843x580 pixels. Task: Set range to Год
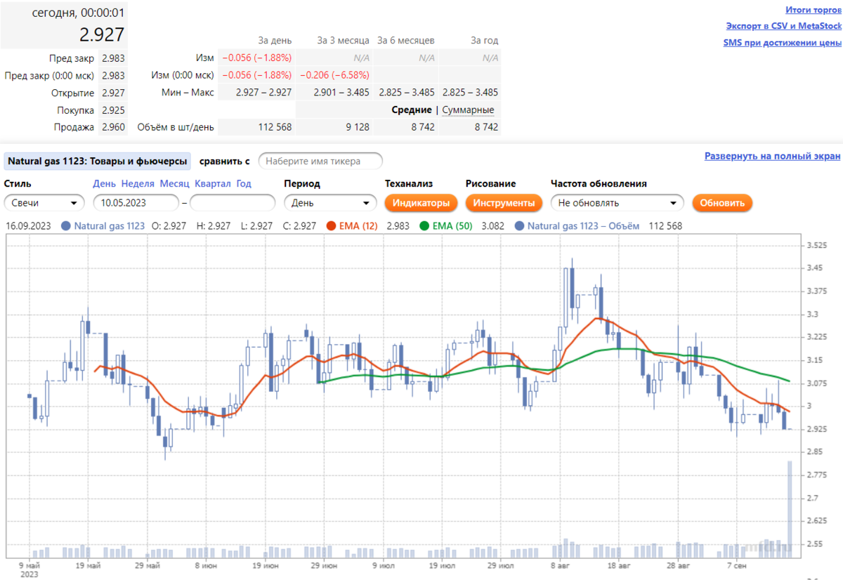[x=244, y=183]
